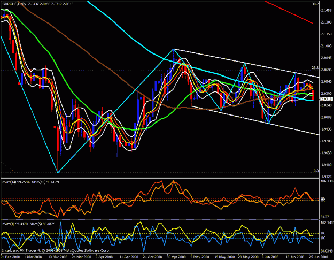The width and height of the screenshot is (334, 260).
Task: Click the 1.9785 price axis value
Action: [x=326, y=141]
